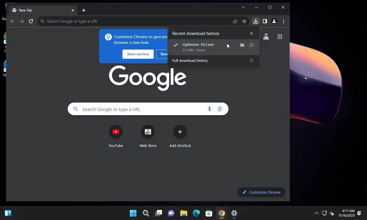The image size is (367, 220).
Task: Click the Google logo
Action: pyautogui.click(x=148, y=78)
